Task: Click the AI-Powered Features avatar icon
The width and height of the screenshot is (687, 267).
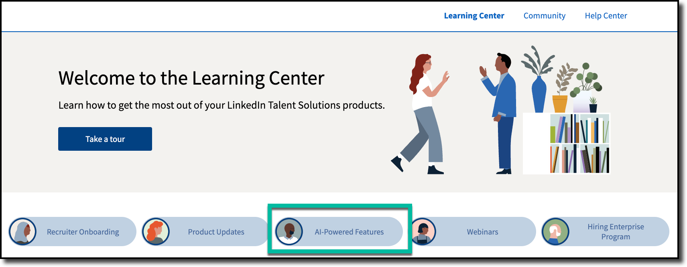Action: tap(289, 232)
